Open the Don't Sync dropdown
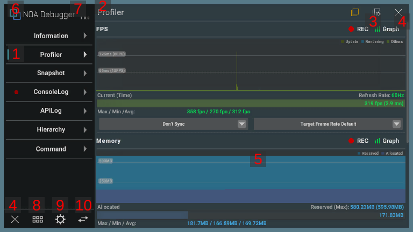Image resolution: width=413 pixels, height=232 pixels. click(173, 124)
